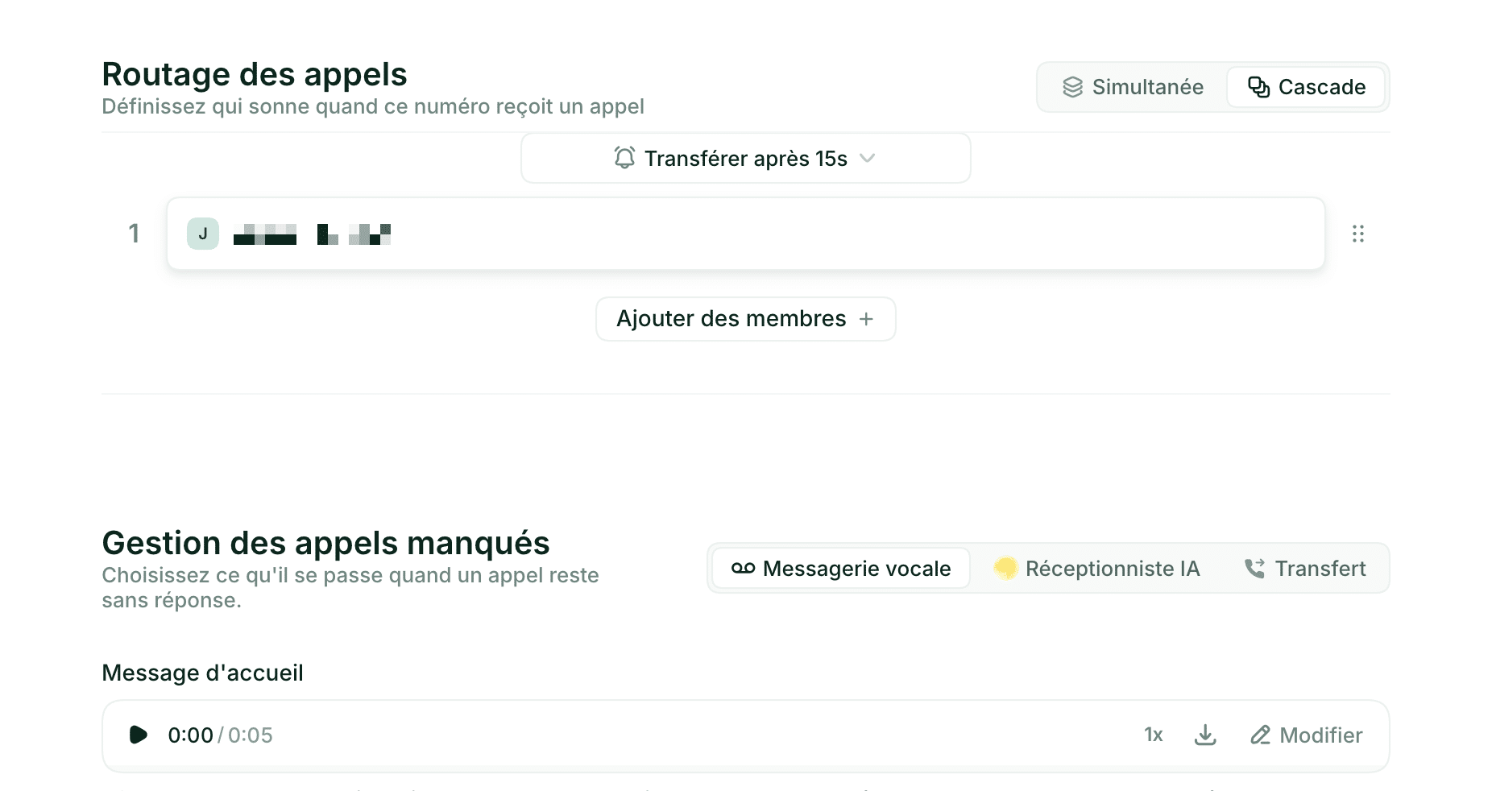Select the Messagerie vocale tab
Screen dimensions: 1492x791
coord(841,569)
